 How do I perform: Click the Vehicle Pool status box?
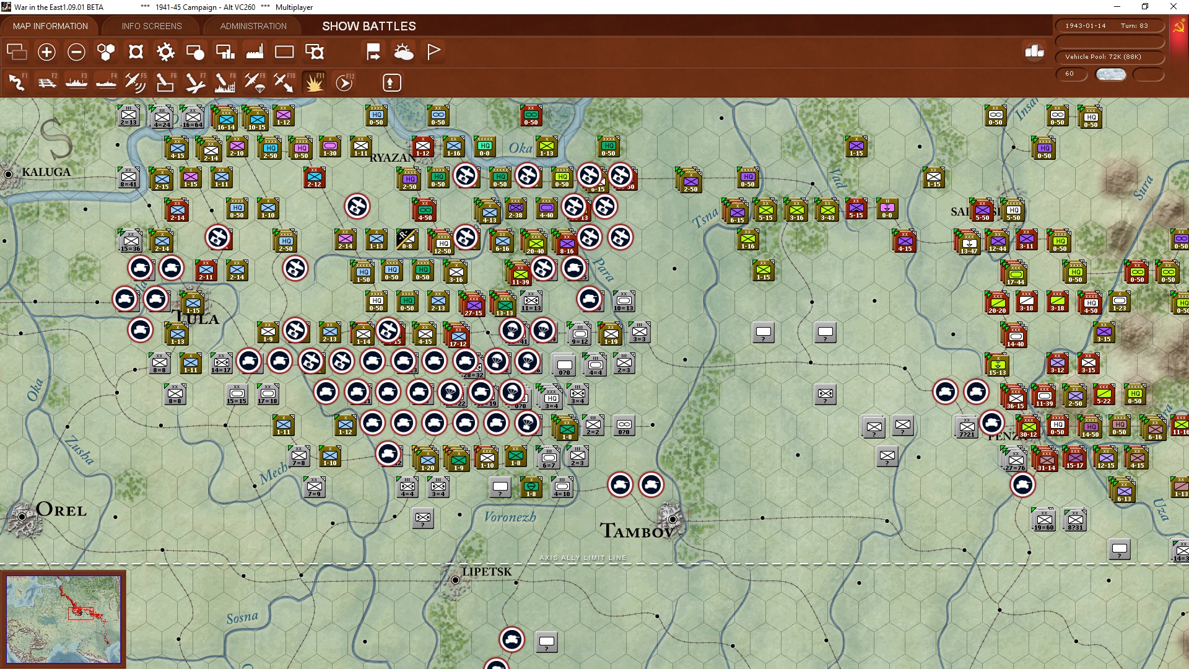point(1109,57)
